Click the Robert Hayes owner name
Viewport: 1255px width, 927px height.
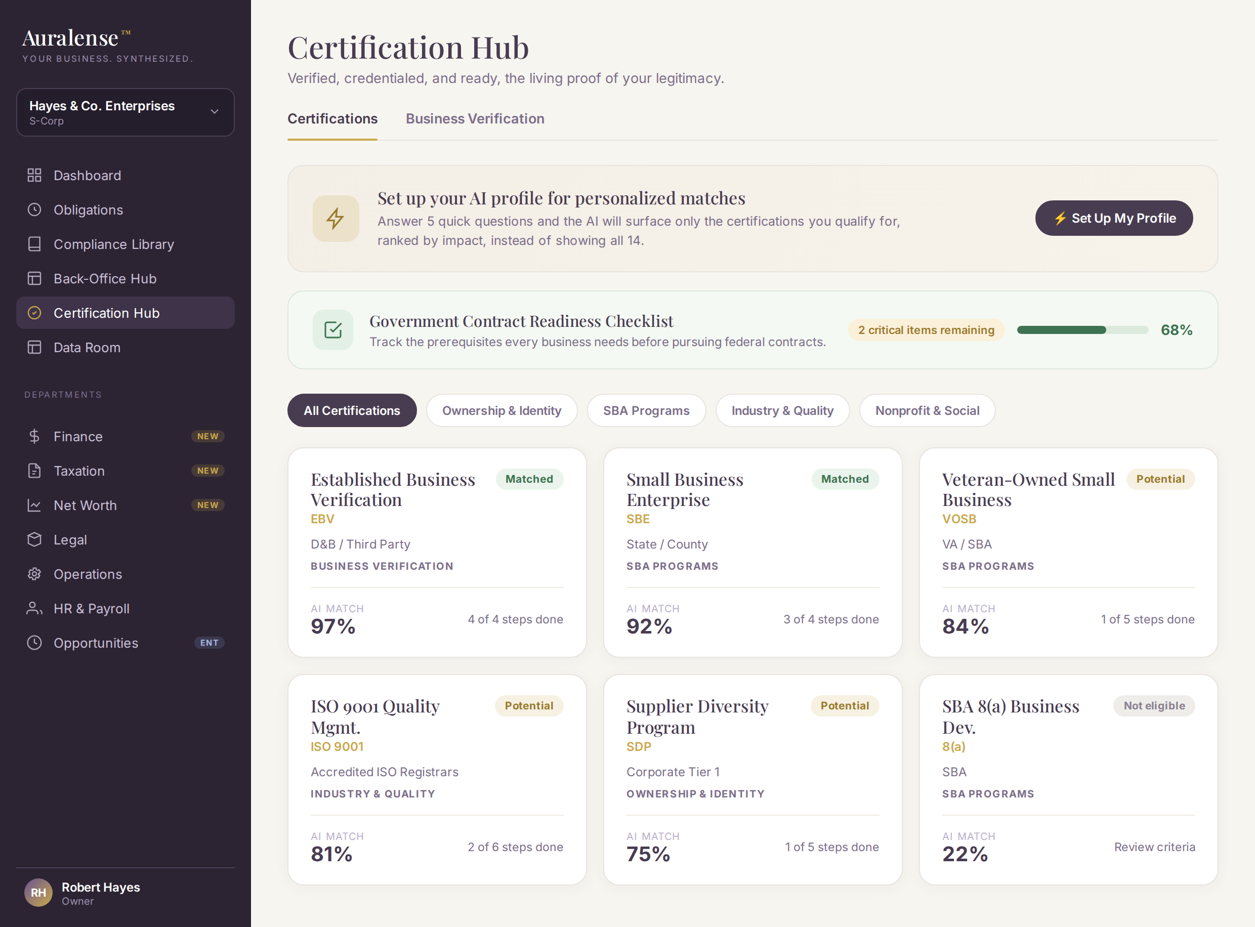coord(100,887)
